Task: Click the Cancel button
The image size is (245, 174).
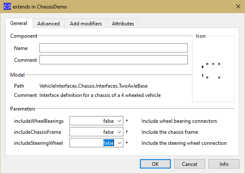Action: pyautogui.click(x=189, y=164)
